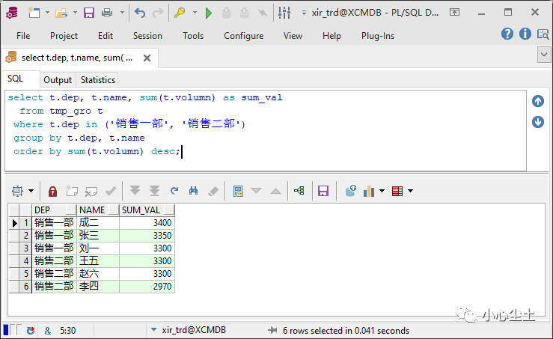Go to next SQL with the blue down arrow
553x339 pixels.
pyautogui.click(x=538, y=122)
